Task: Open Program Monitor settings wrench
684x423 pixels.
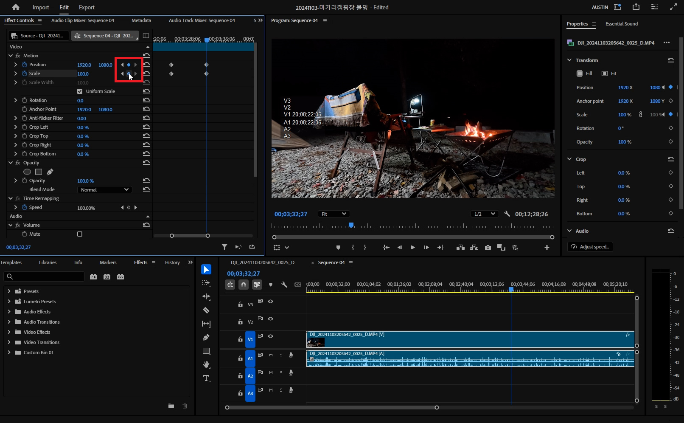Action: (507, 214)
